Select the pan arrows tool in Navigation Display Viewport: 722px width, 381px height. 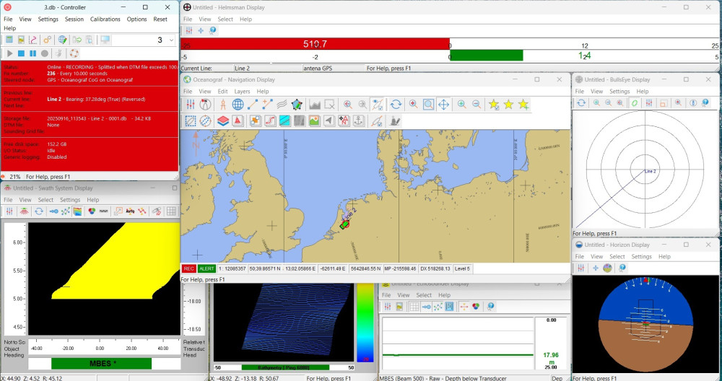click(443, 105)
